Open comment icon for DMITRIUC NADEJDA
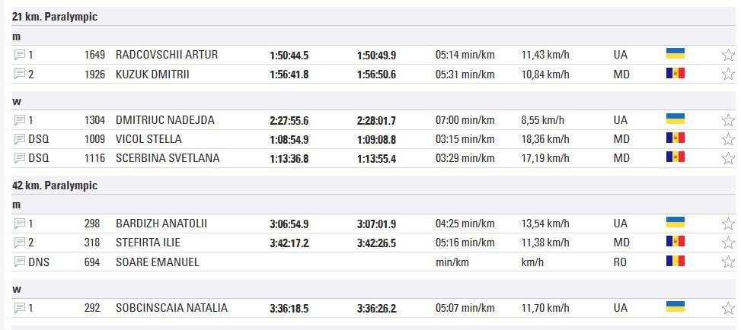This screenshot has width=741, height=330. click(x=20, y=120)
